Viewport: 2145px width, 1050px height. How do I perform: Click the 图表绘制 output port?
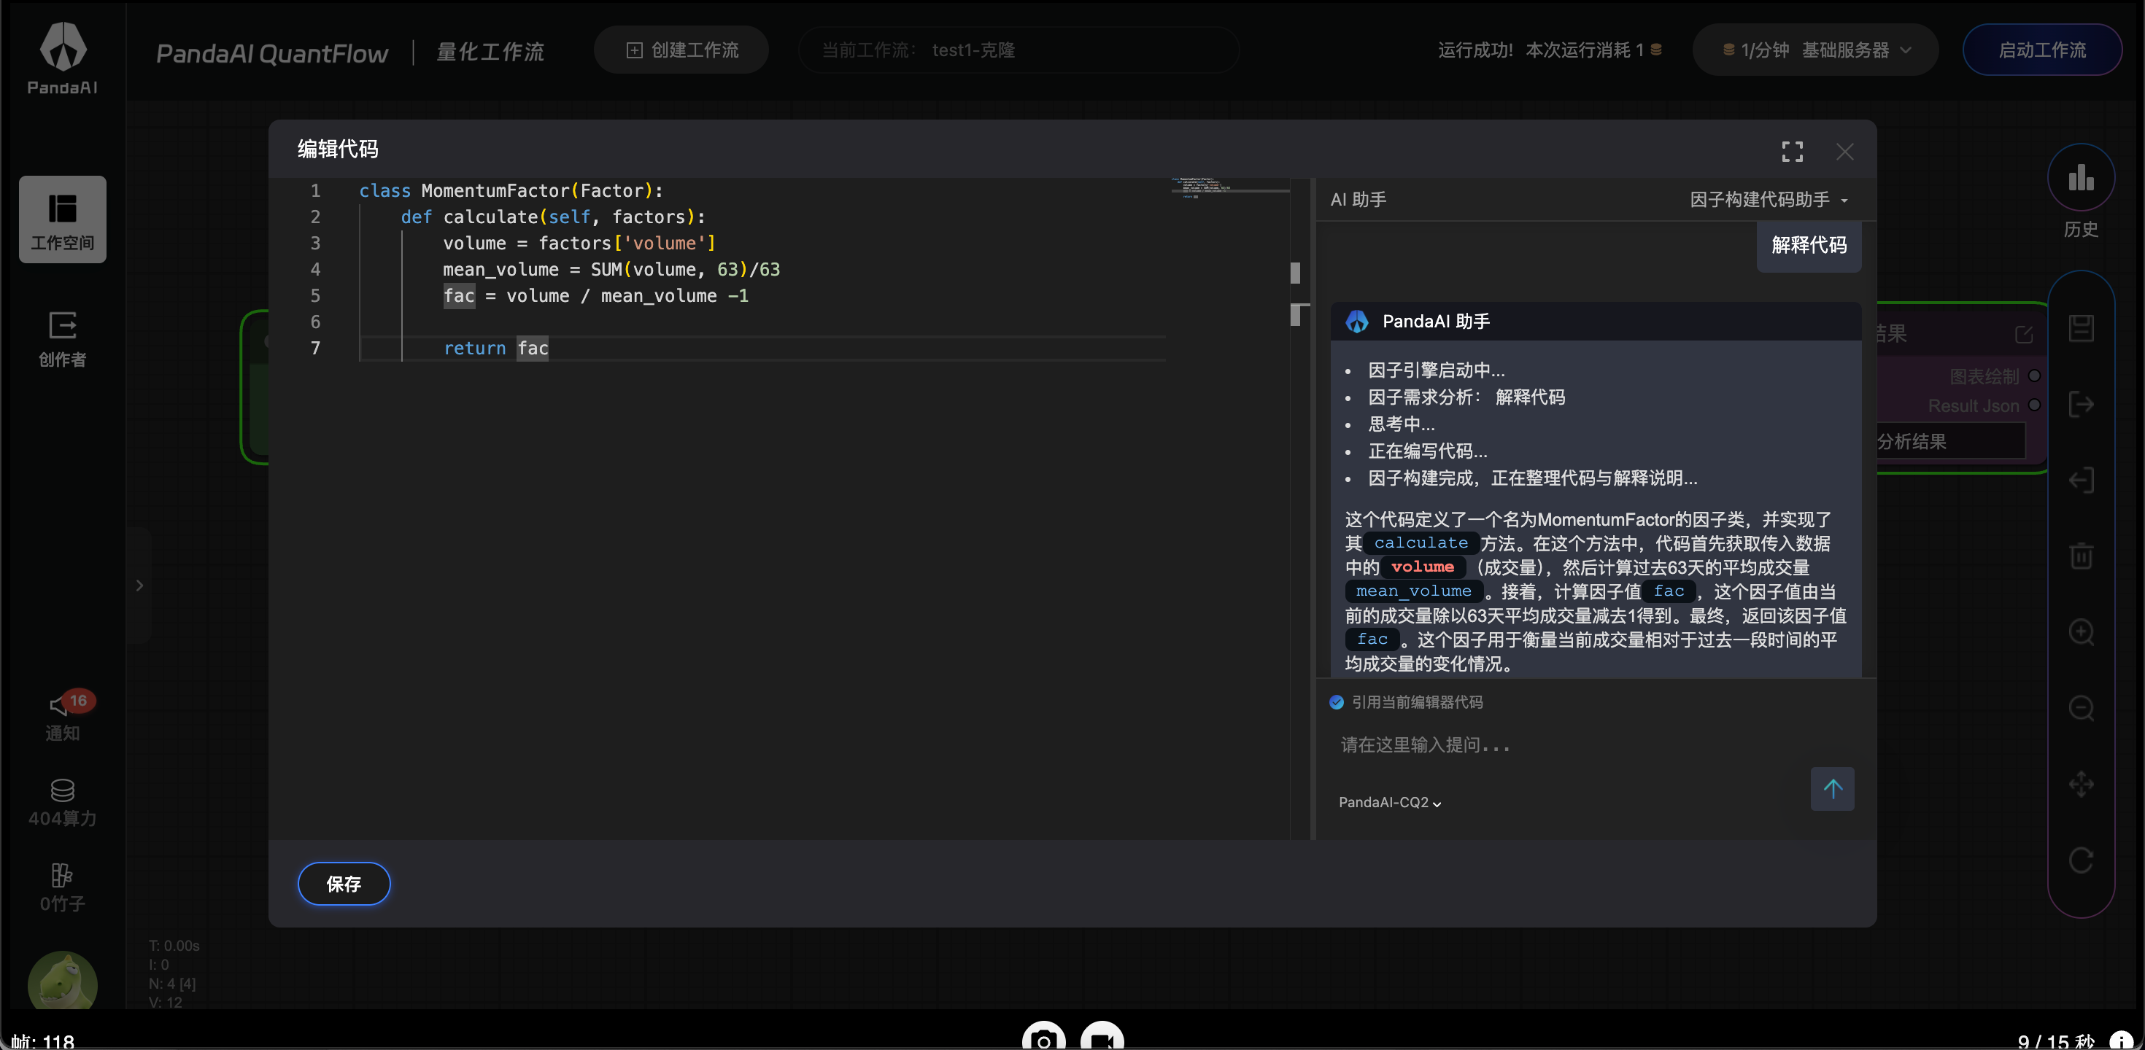click(2034, 376)
